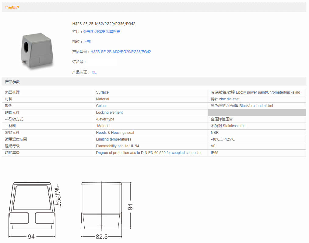Select the Stainless steel material cell

tap(229, 126)
